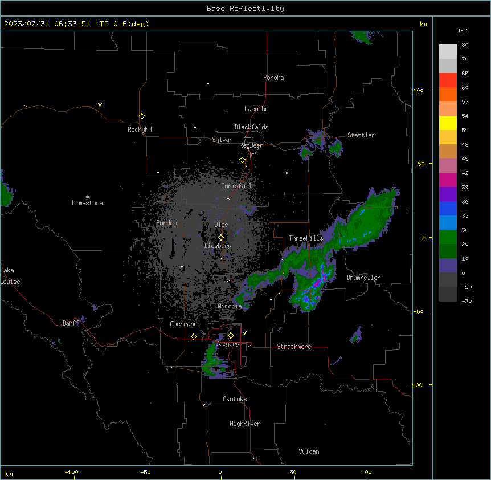Pick the orange legend band between 60 and 57 dBZ
This screenshot has height=480, width=491.
[448, 94]
